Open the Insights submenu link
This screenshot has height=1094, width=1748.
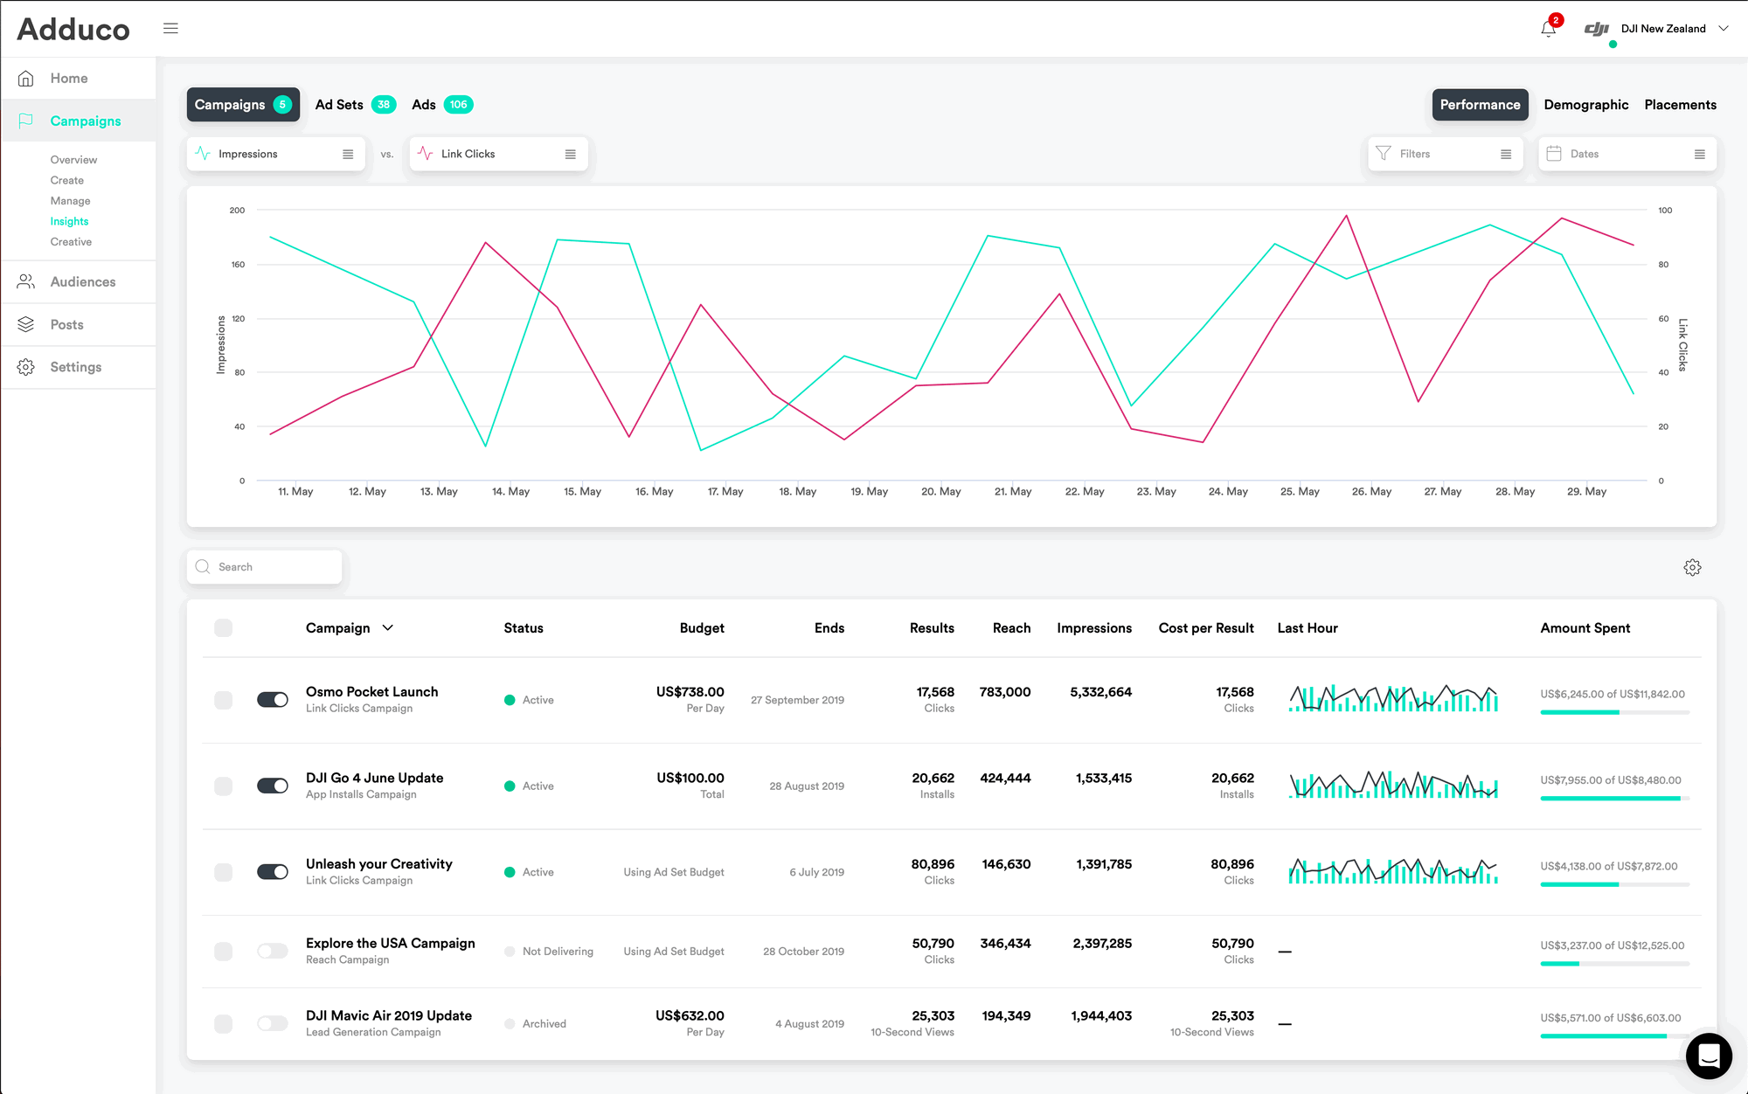pyautogui.click(x=69, y=221)
